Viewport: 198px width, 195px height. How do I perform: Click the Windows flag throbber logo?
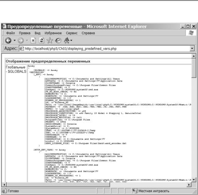click(191, 33)
